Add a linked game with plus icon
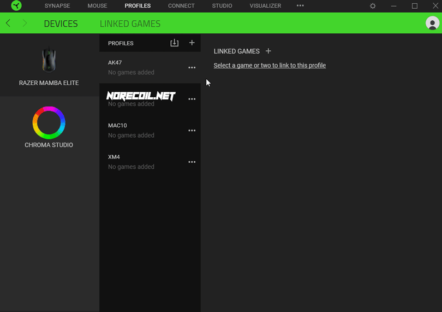 click(x=268, y=51)
